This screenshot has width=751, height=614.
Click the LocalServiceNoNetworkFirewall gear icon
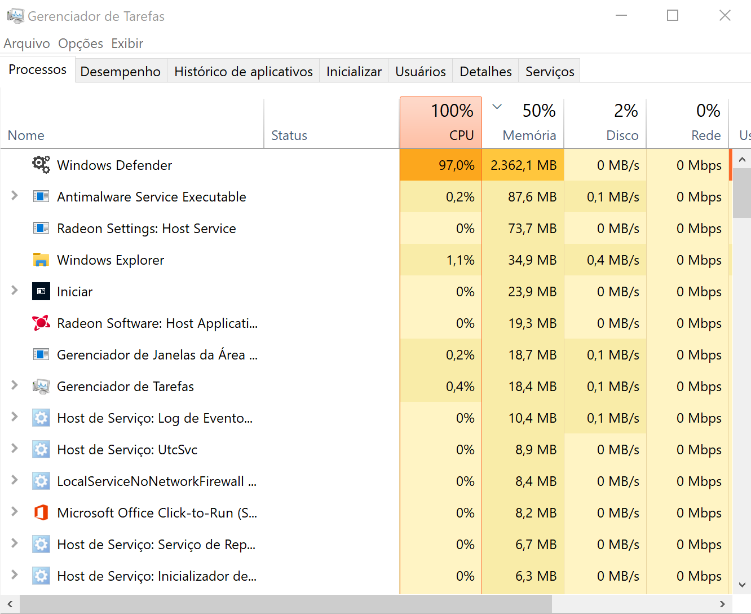[x=41, y=481]
